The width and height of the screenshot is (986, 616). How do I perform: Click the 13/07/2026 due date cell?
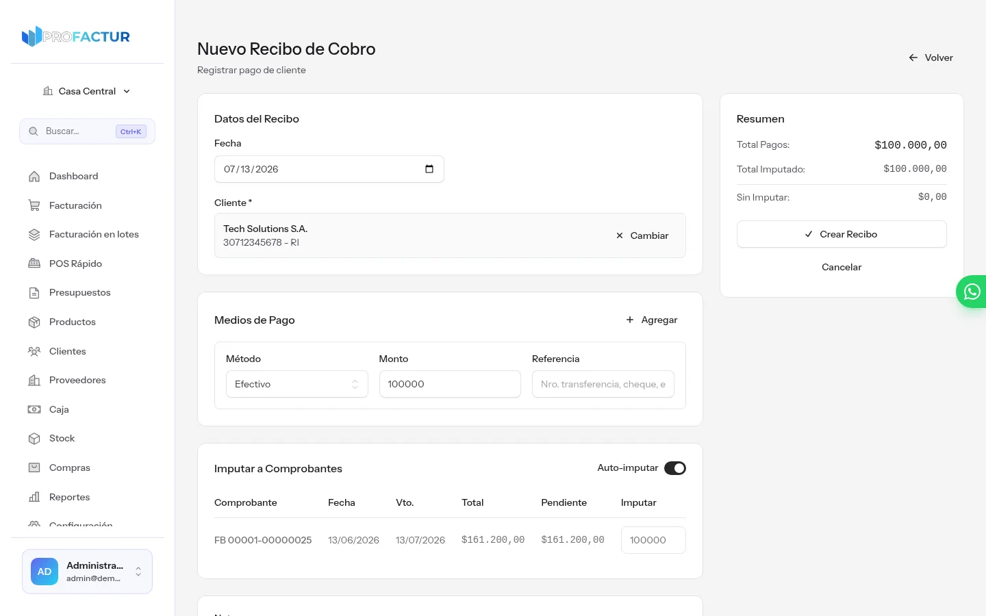(420, 540)
